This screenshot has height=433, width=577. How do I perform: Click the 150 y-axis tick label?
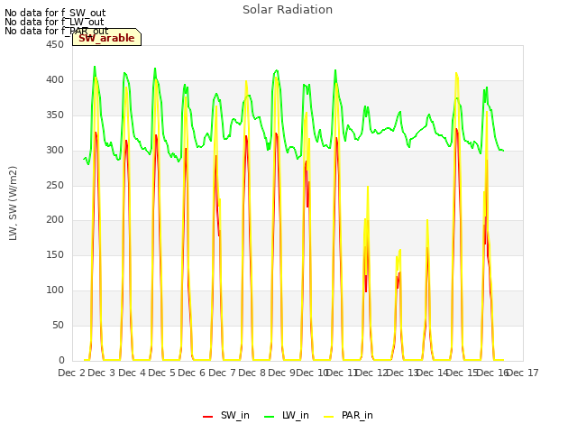click(x=55, y=254)
